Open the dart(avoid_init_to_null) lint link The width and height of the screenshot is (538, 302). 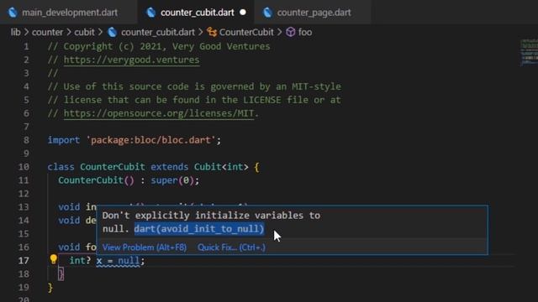click(199, 229)
